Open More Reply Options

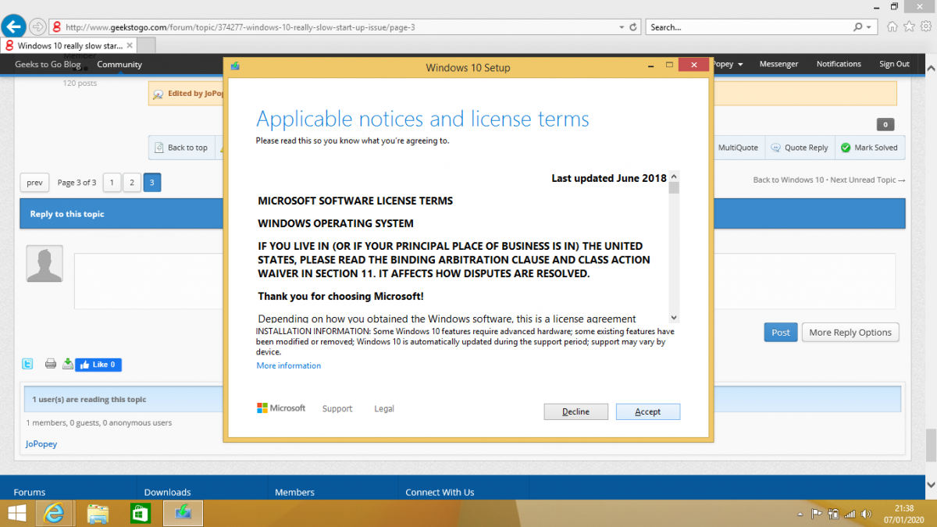(850, 332)
